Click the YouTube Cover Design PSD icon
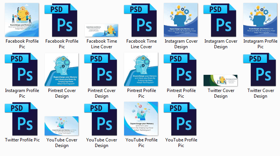The image size is (280, 156). point(101,119)
